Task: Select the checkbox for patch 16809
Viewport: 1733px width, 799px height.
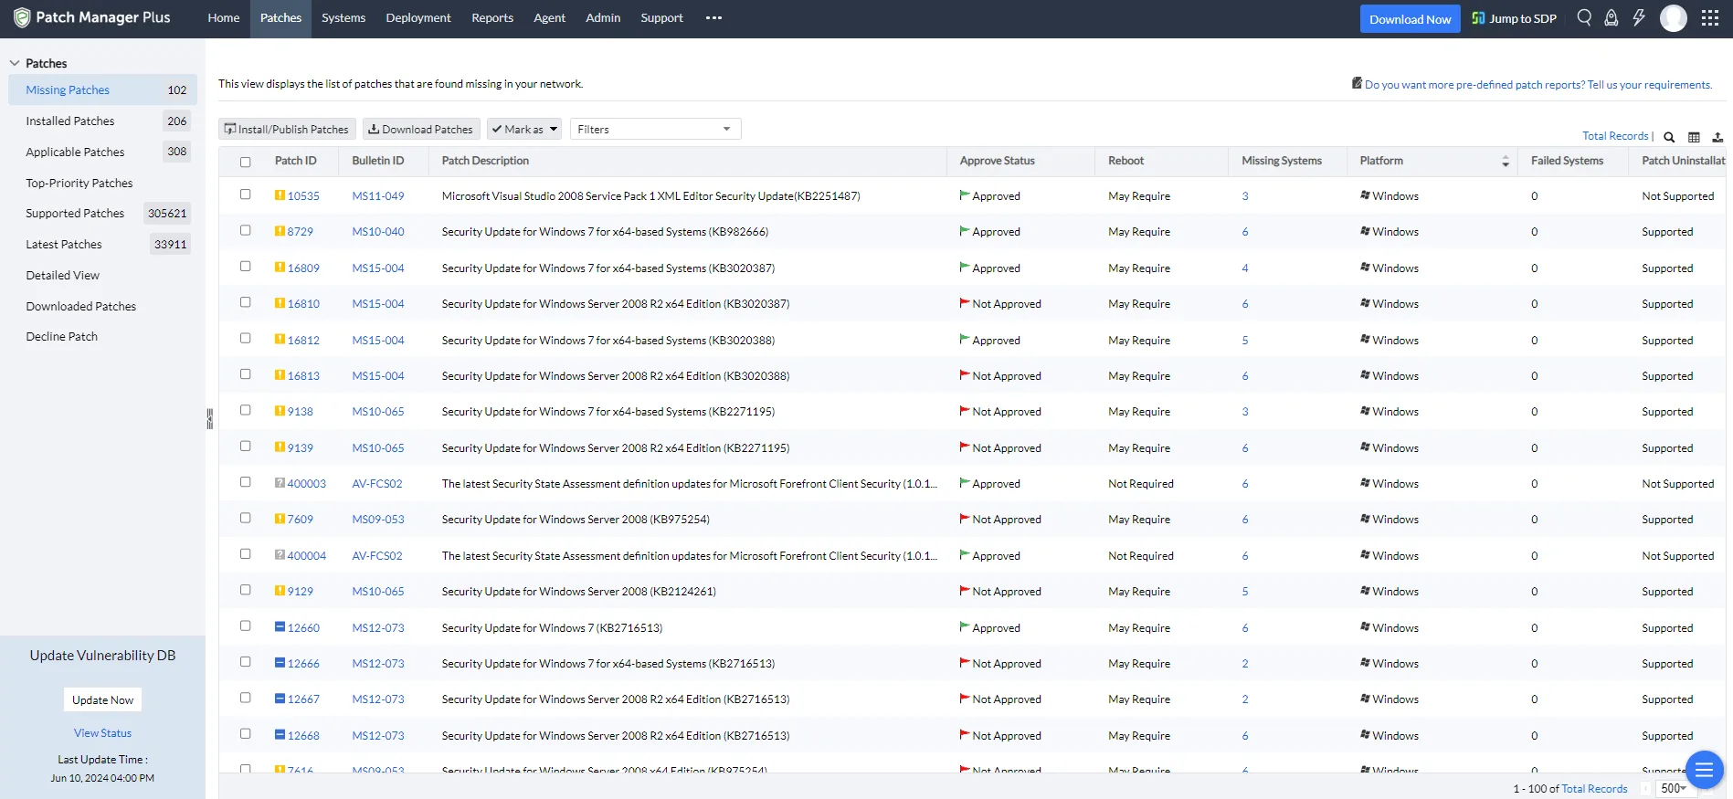Action: pyautogui.click(x=245, y=267)
